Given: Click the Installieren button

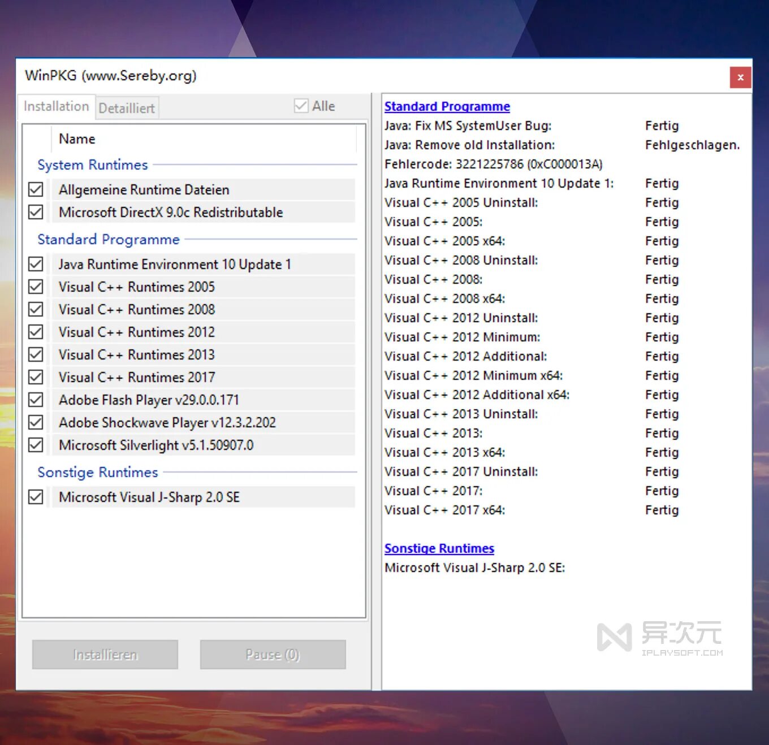Looking at the screenshot, I should pos(105,655).
